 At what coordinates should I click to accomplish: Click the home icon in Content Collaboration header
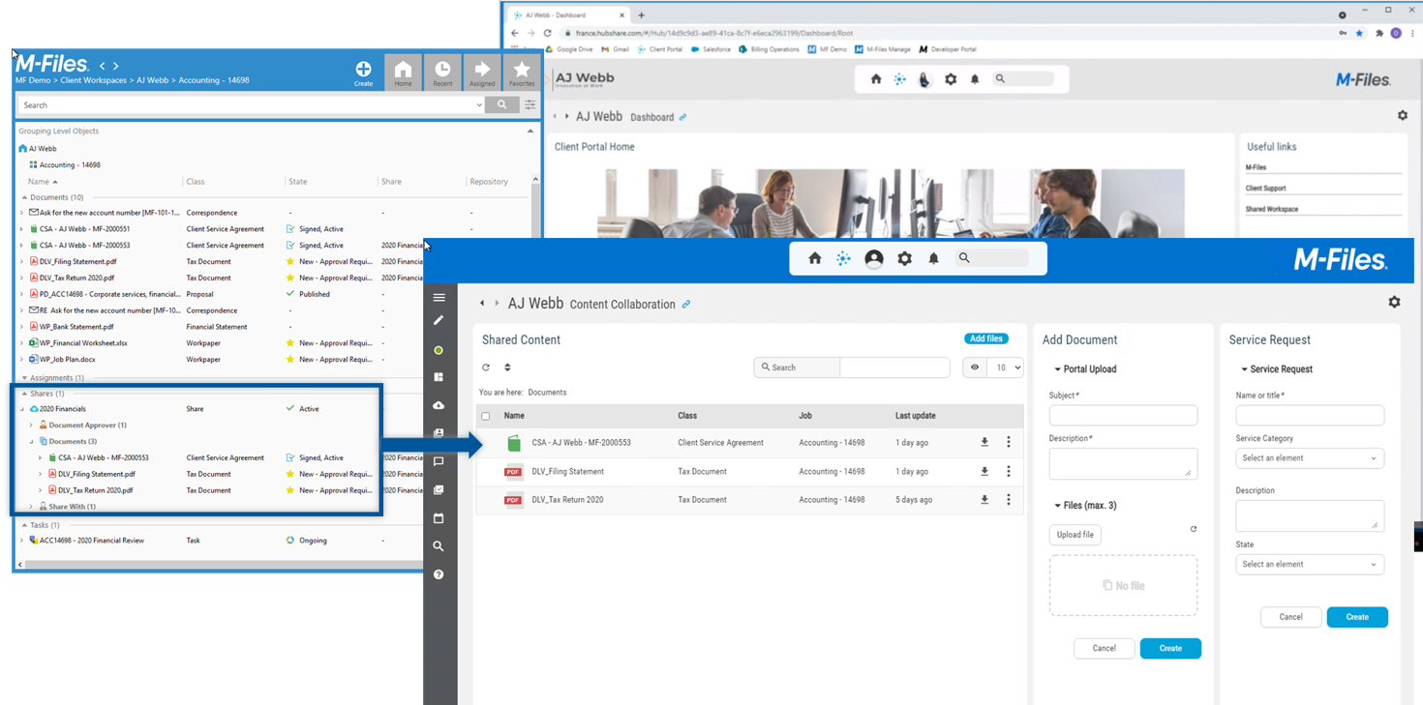click(814, 258)
